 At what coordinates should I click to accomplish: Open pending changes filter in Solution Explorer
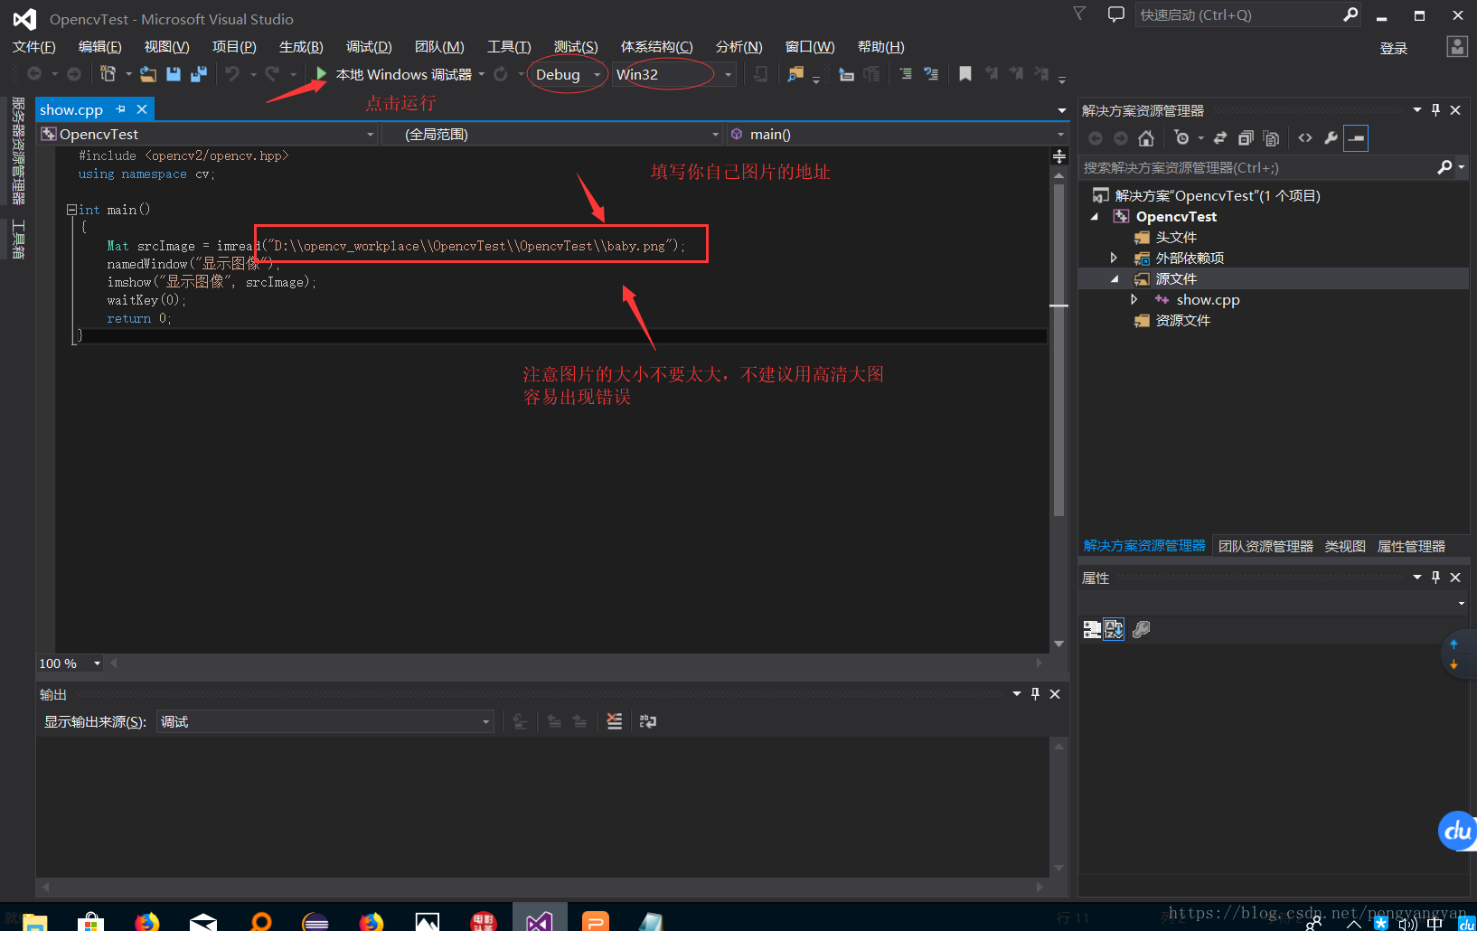[x=1181, y=138]
